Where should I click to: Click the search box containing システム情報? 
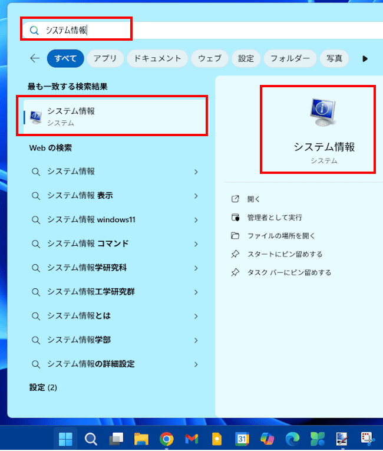click(x=203, y=30)
